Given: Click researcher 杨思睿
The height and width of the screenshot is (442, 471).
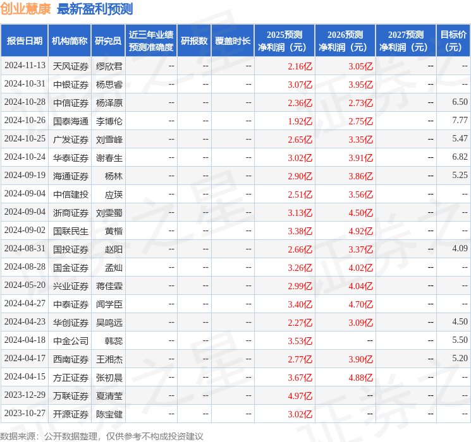Looking at the screenshot, I should click(109, 85).
